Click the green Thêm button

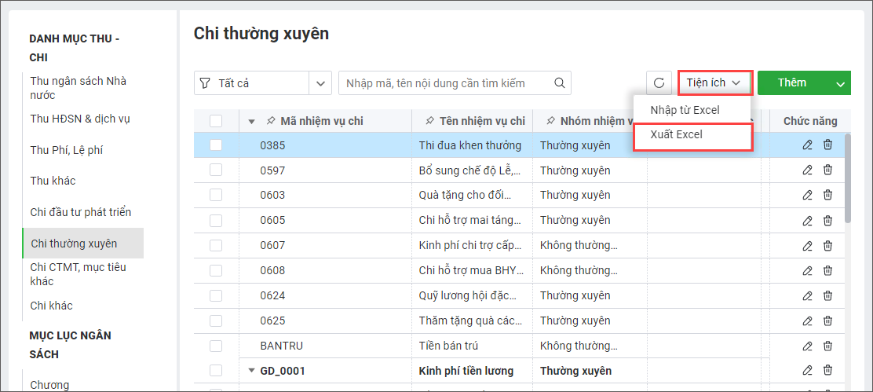[x=794, y=83]
